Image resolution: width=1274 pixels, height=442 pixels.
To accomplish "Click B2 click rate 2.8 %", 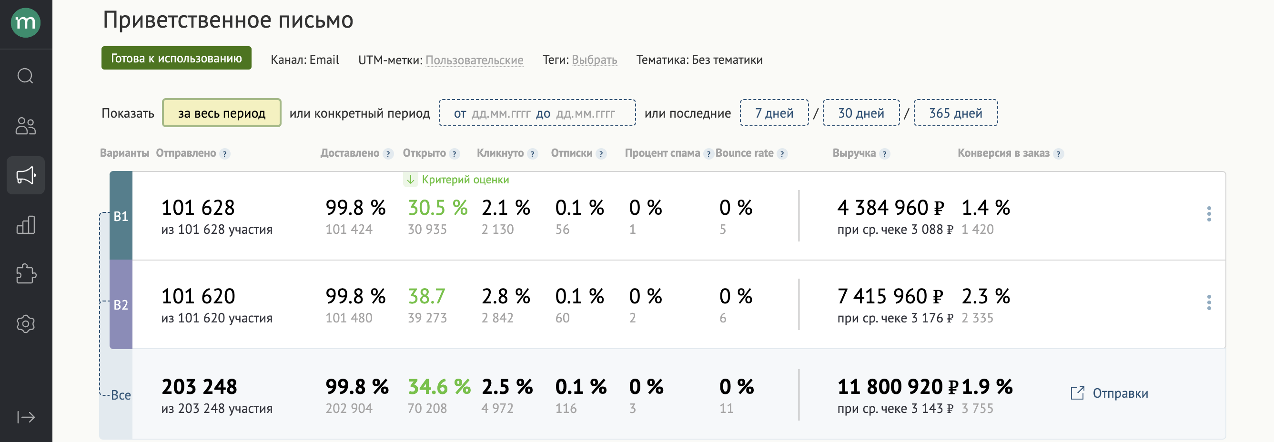I will coord(506,296).
